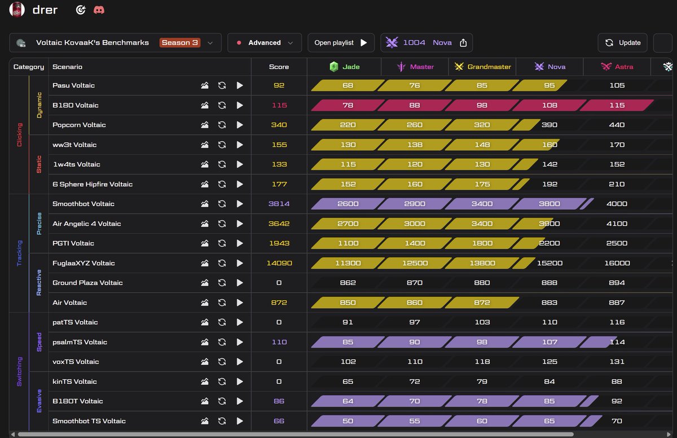
Task: Click the psalmTS Voltaic score 110
Action: pos(279,342)
